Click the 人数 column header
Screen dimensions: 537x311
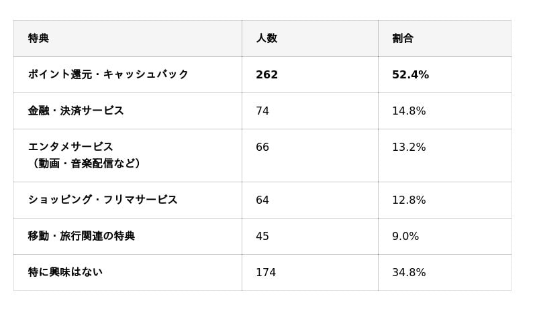point(266,38)
